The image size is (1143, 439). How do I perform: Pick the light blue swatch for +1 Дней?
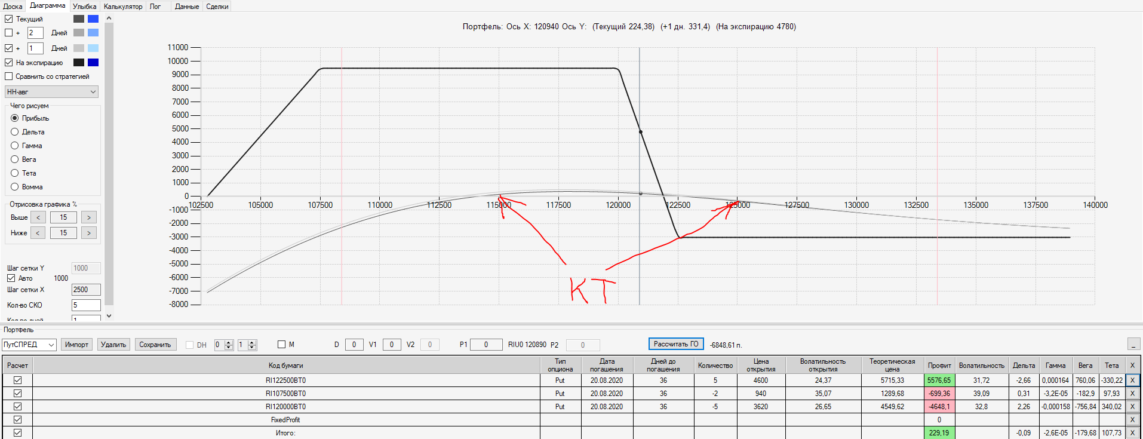(93, 48)
